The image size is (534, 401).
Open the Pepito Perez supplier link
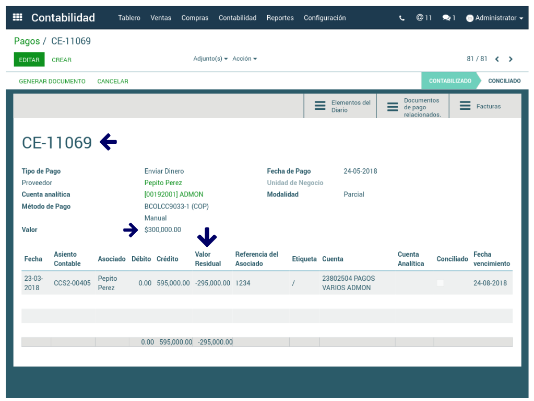click(163, 182)
